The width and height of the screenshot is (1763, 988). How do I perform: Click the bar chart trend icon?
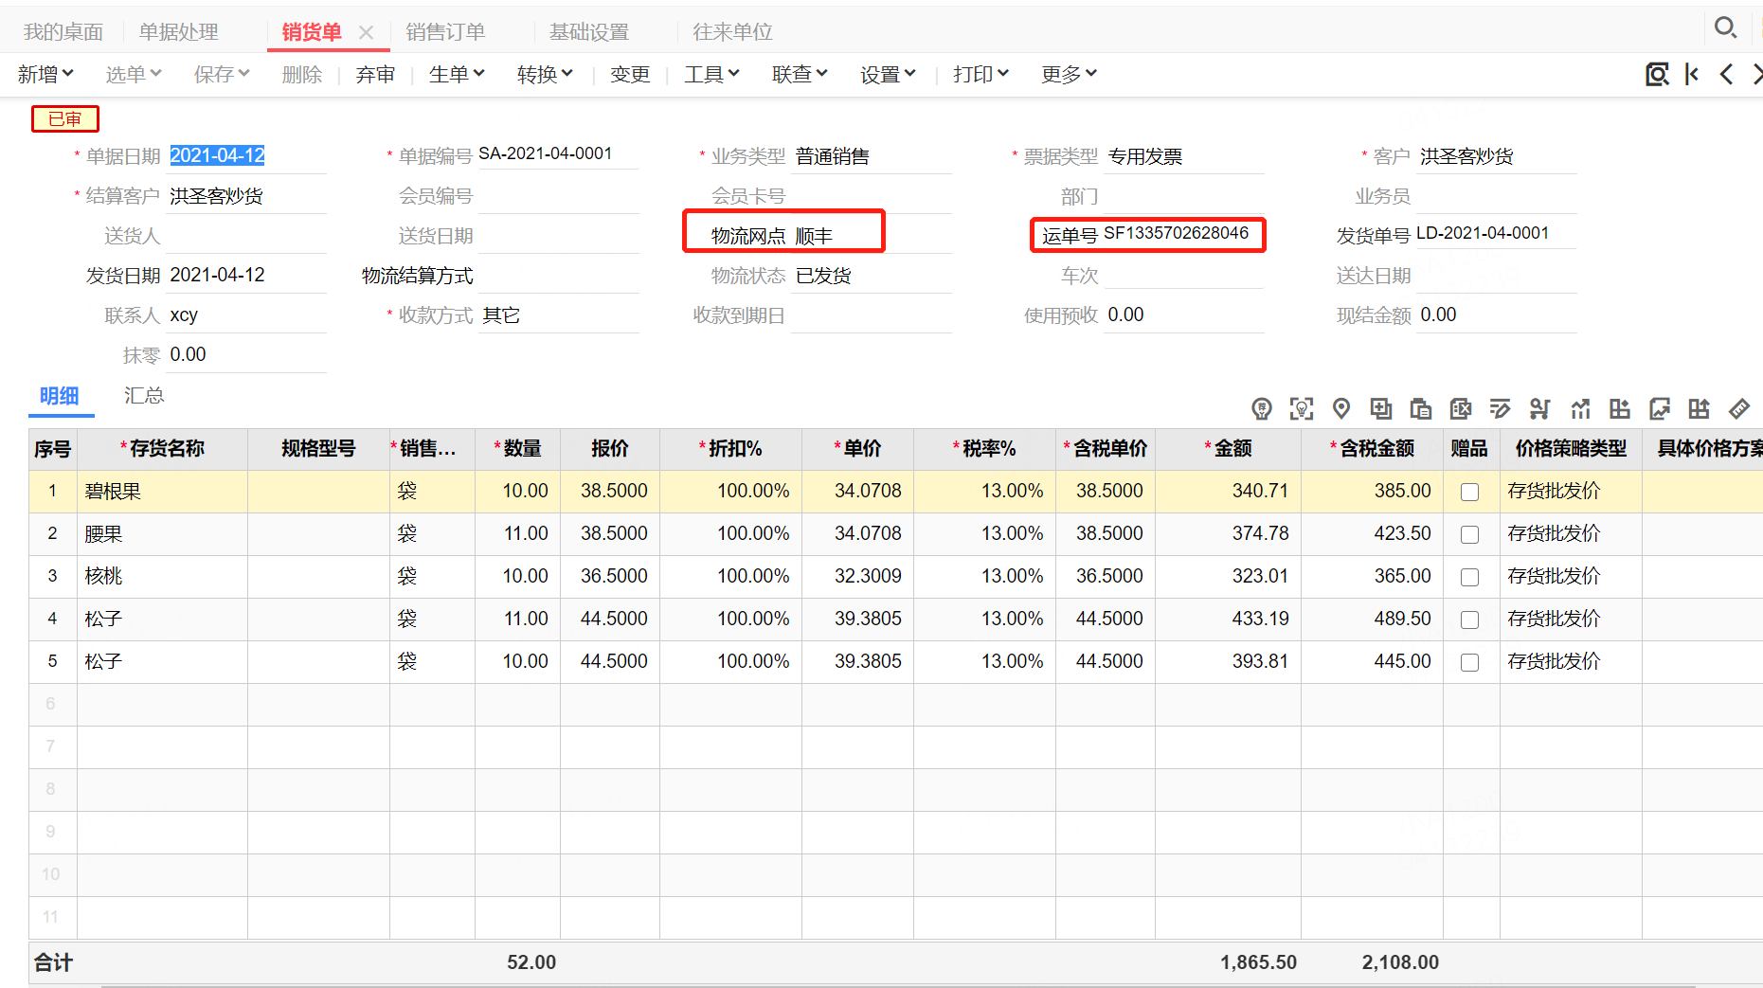(x=1579, y=408)
